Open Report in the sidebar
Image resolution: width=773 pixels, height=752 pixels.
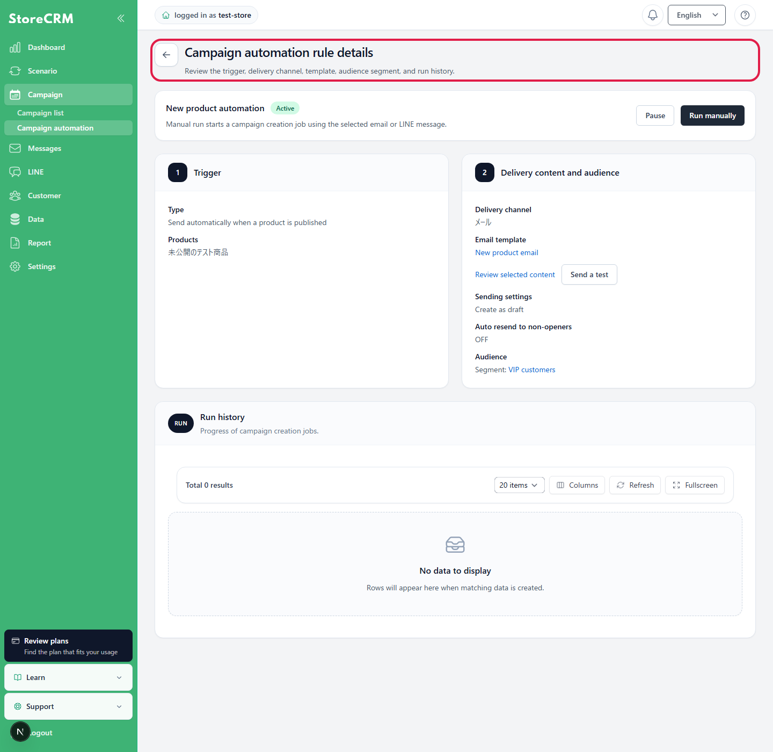point(68,243)
